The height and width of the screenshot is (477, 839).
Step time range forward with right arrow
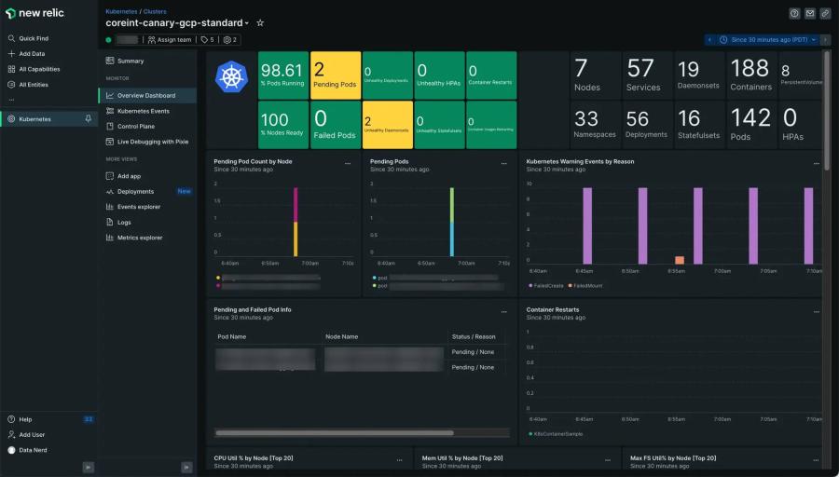pyautogui.click(x=825, y=39)
